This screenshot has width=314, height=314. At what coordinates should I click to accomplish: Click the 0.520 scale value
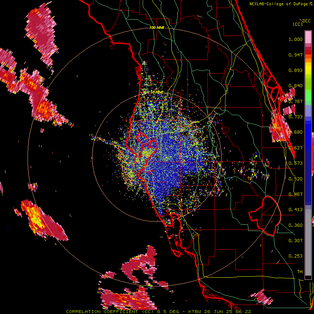pyautogui.click(x=296, y=179)
